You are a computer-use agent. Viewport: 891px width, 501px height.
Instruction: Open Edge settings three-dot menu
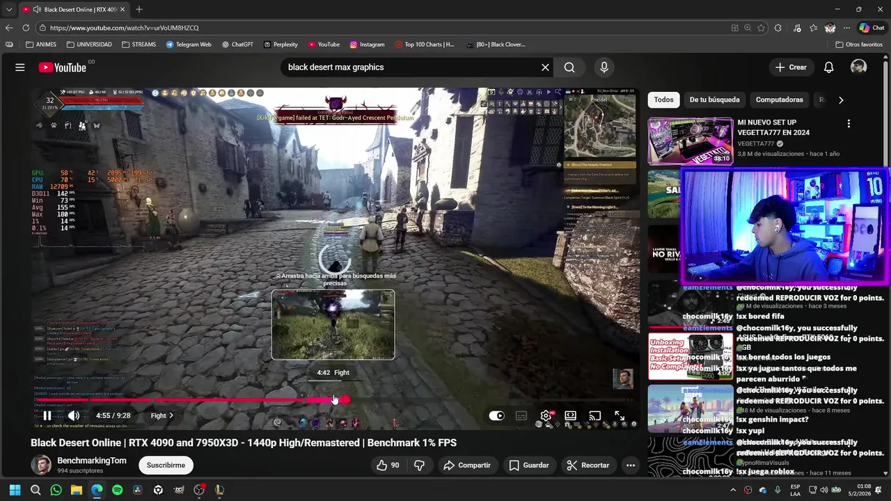[846, 28]
